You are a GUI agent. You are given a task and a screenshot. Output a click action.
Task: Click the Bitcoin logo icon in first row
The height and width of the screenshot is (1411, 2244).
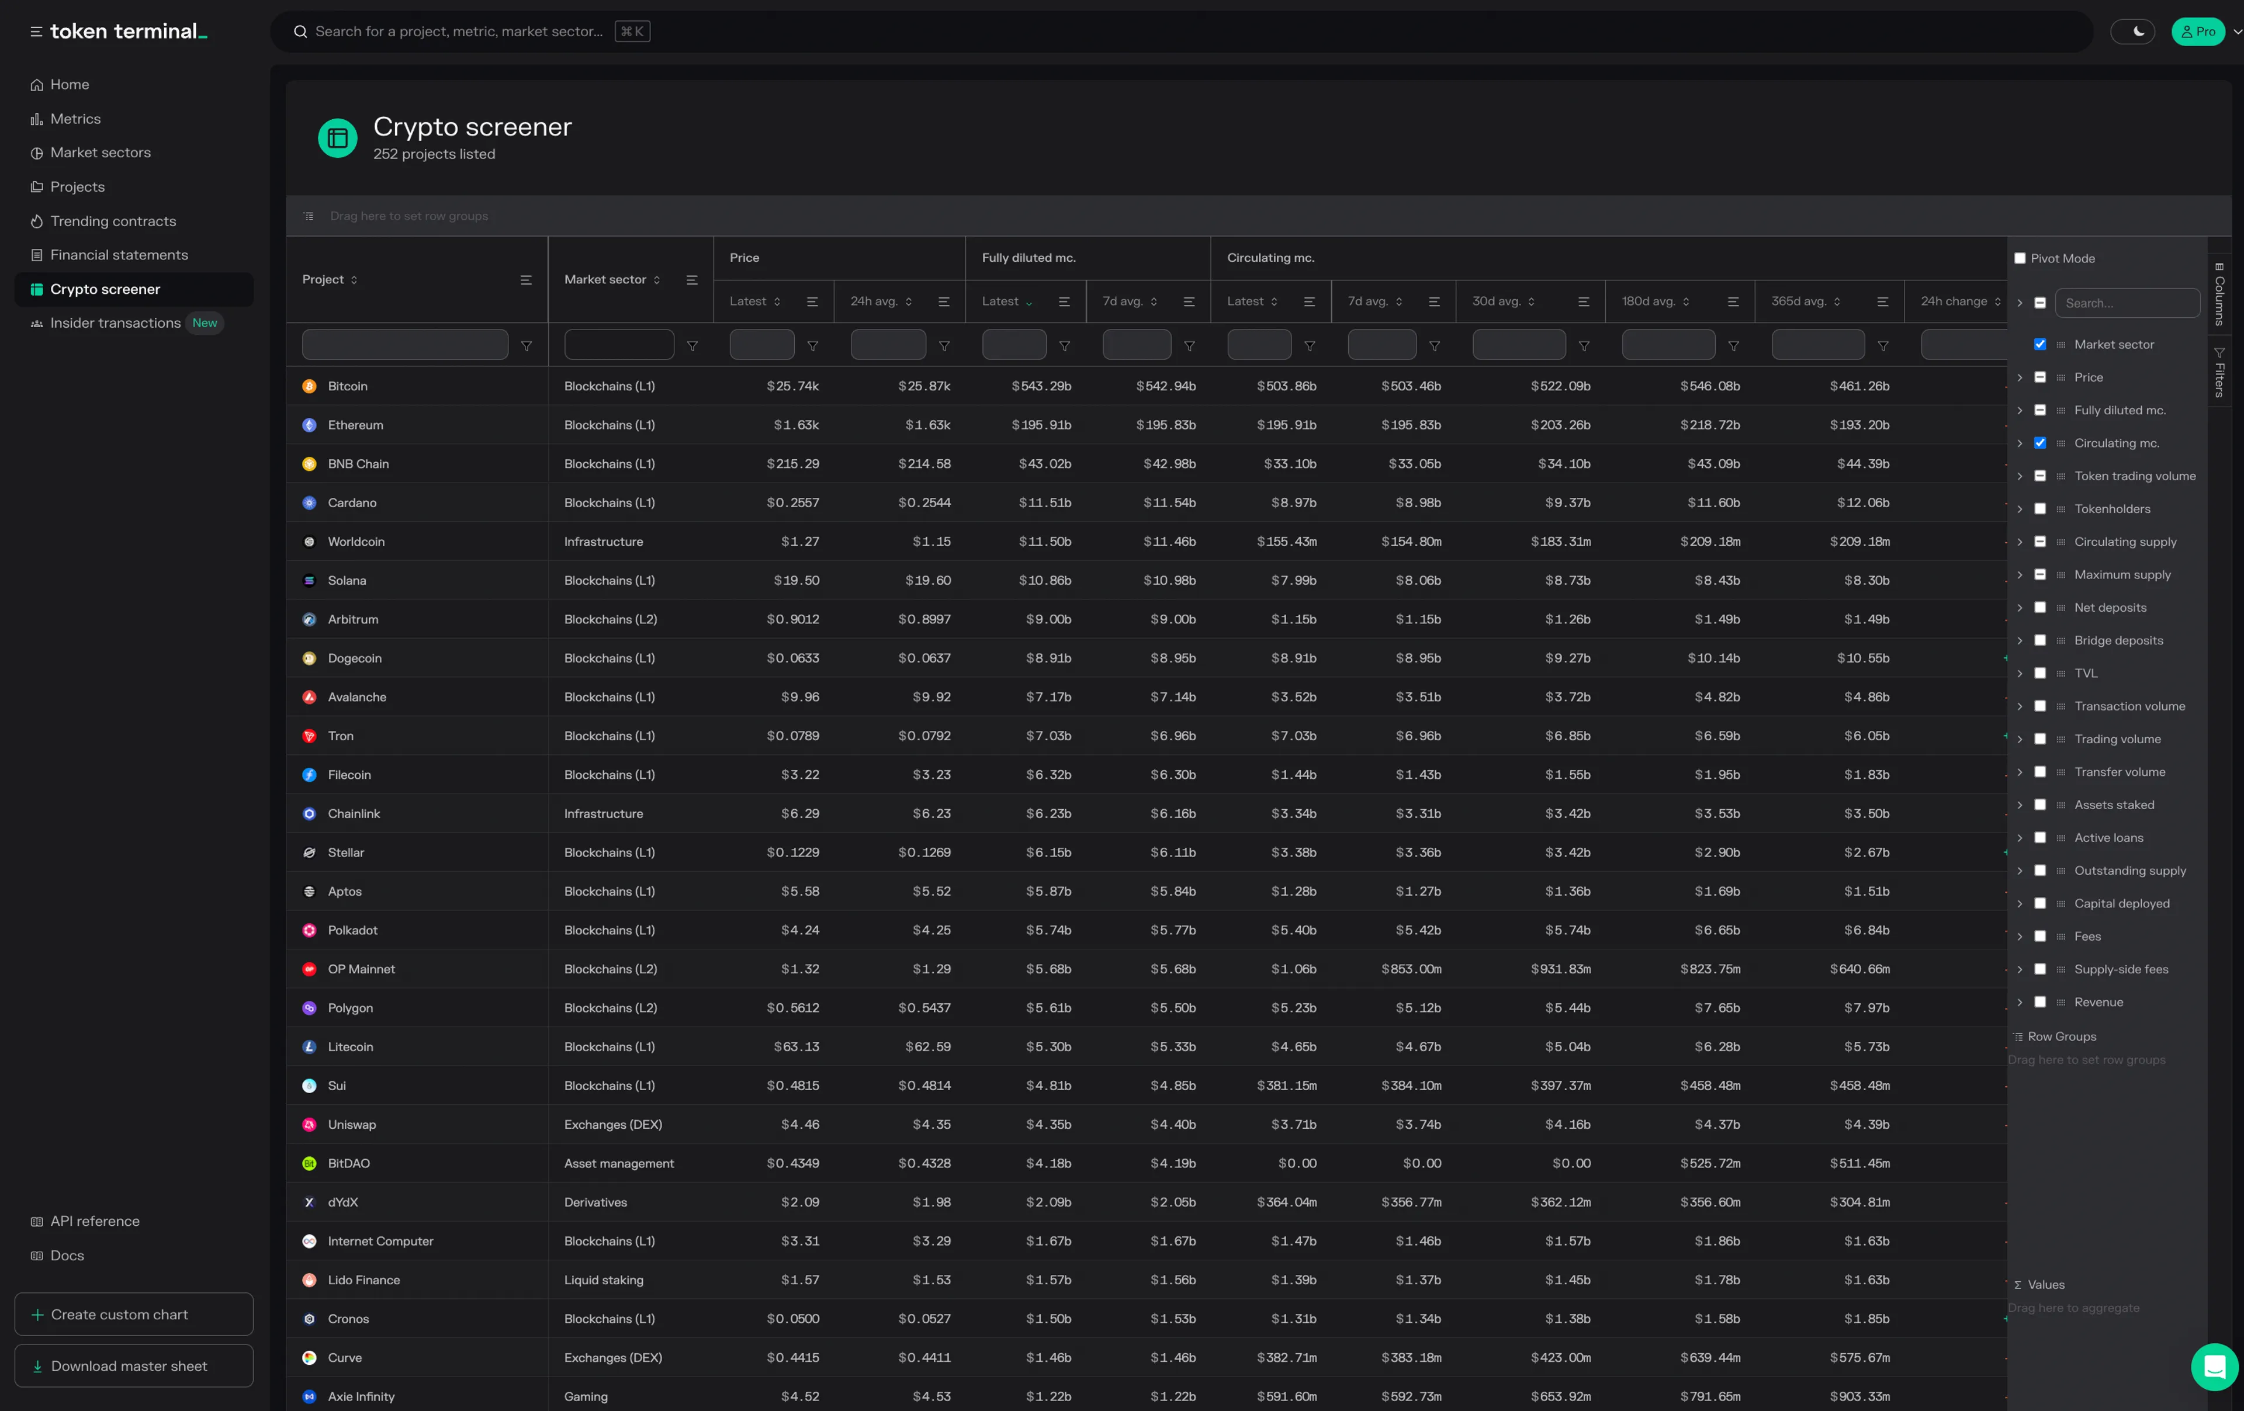309,386
